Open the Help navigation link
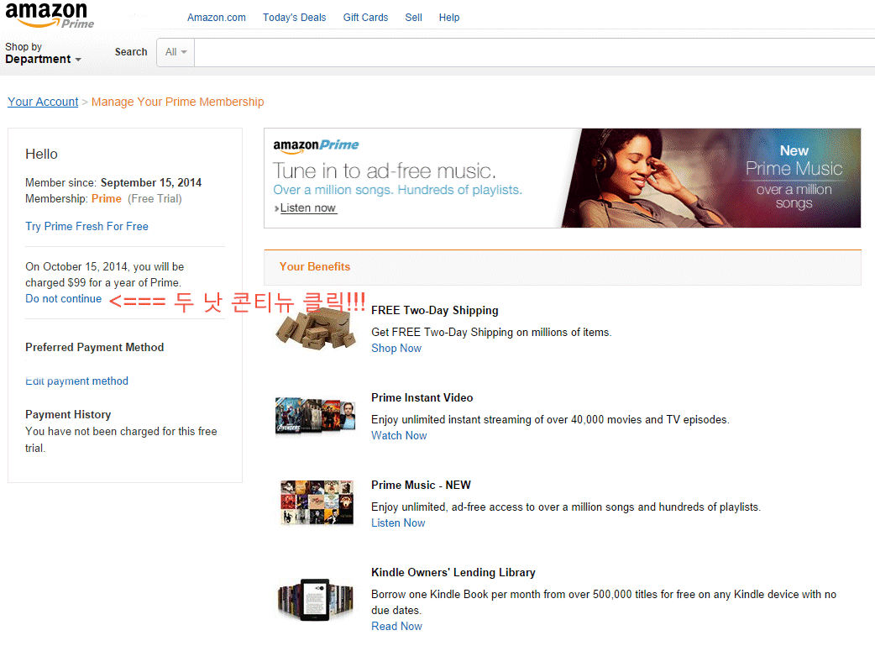 click(x=449, y=18)
